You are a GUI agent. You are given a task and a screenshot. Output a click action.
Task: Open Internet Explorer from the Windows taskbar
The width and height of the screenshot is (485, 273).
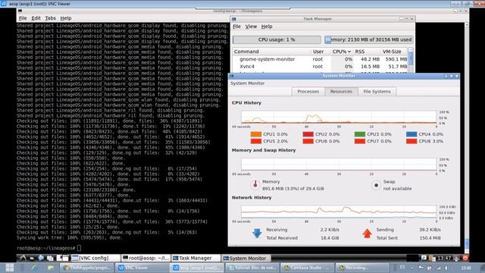34,268
